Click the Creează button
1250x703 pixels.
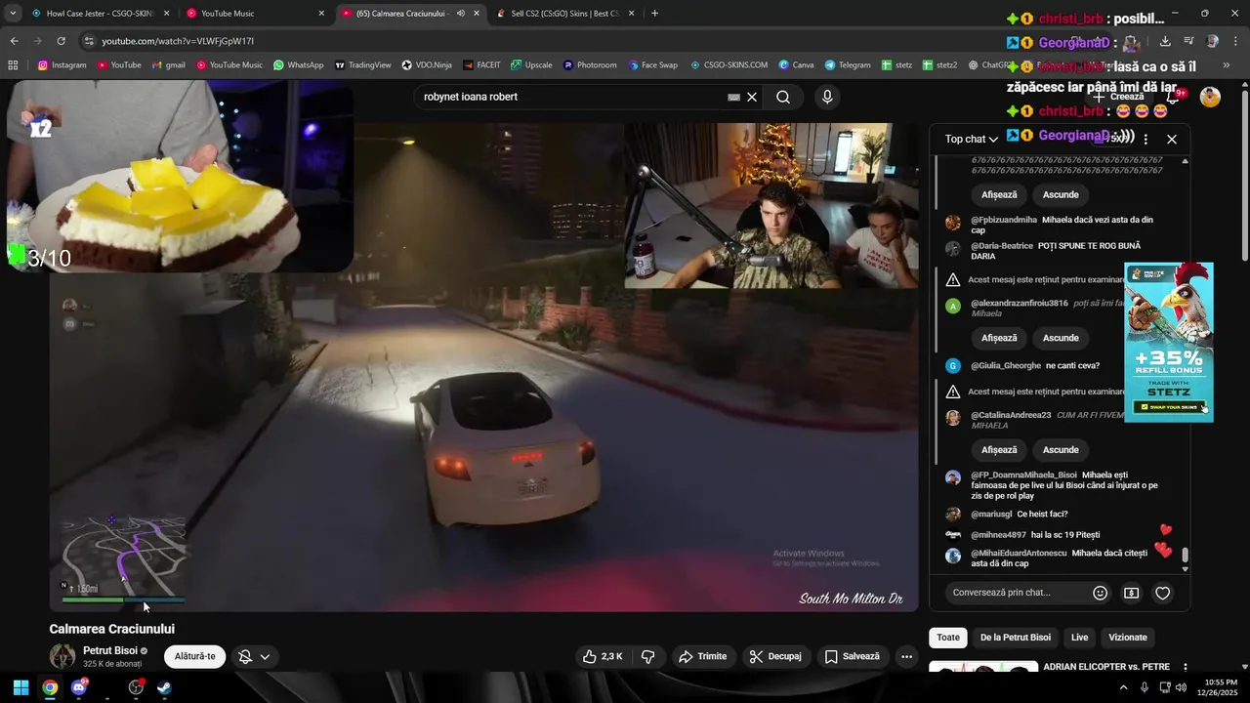1119,97
